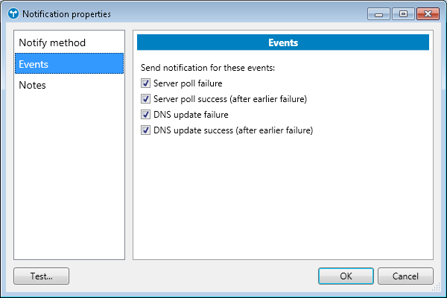
Task: Click the blue Events header banner
Action: coord(283,43)
